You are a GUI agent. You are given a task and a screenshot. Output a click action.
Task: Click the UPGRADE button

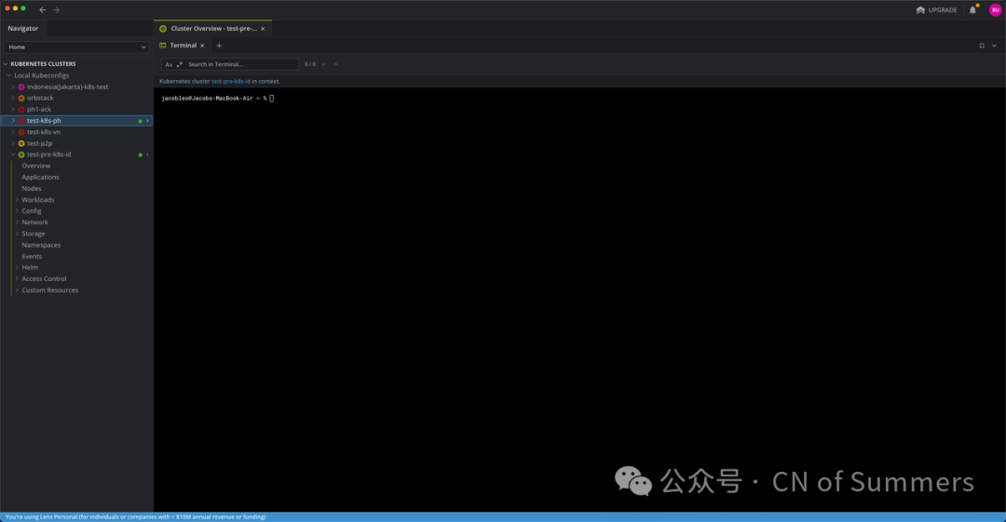tap(936, 9)
